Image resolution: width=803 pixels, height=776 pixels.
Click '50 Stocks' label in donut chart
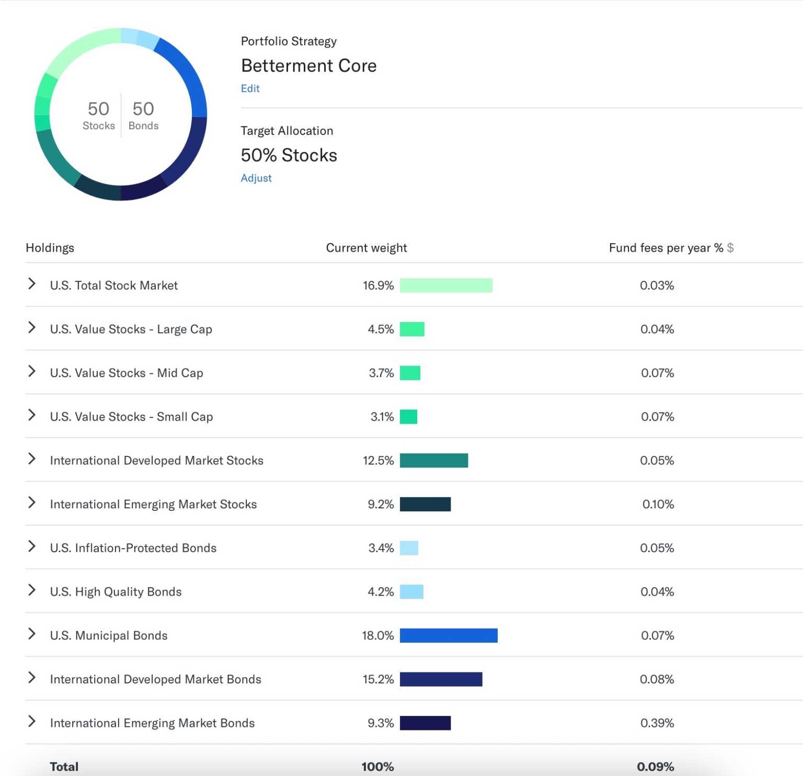coord(98,115)
